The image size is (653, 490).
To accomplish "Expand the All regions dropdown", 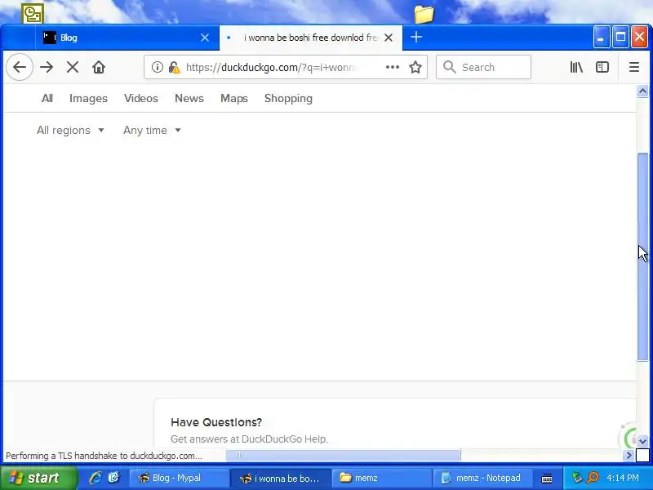I will [x=70, y=130].
